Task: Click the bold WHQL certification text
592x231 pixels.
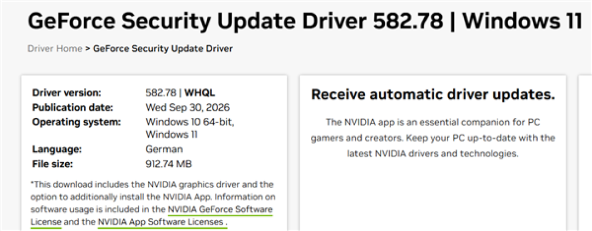Action: pyautogui.click(x=200, y=92)
